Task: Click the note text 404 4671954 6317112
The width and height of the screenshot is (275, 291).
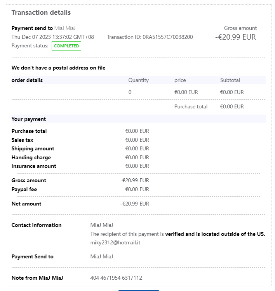Action: click(x=116, y=278)
